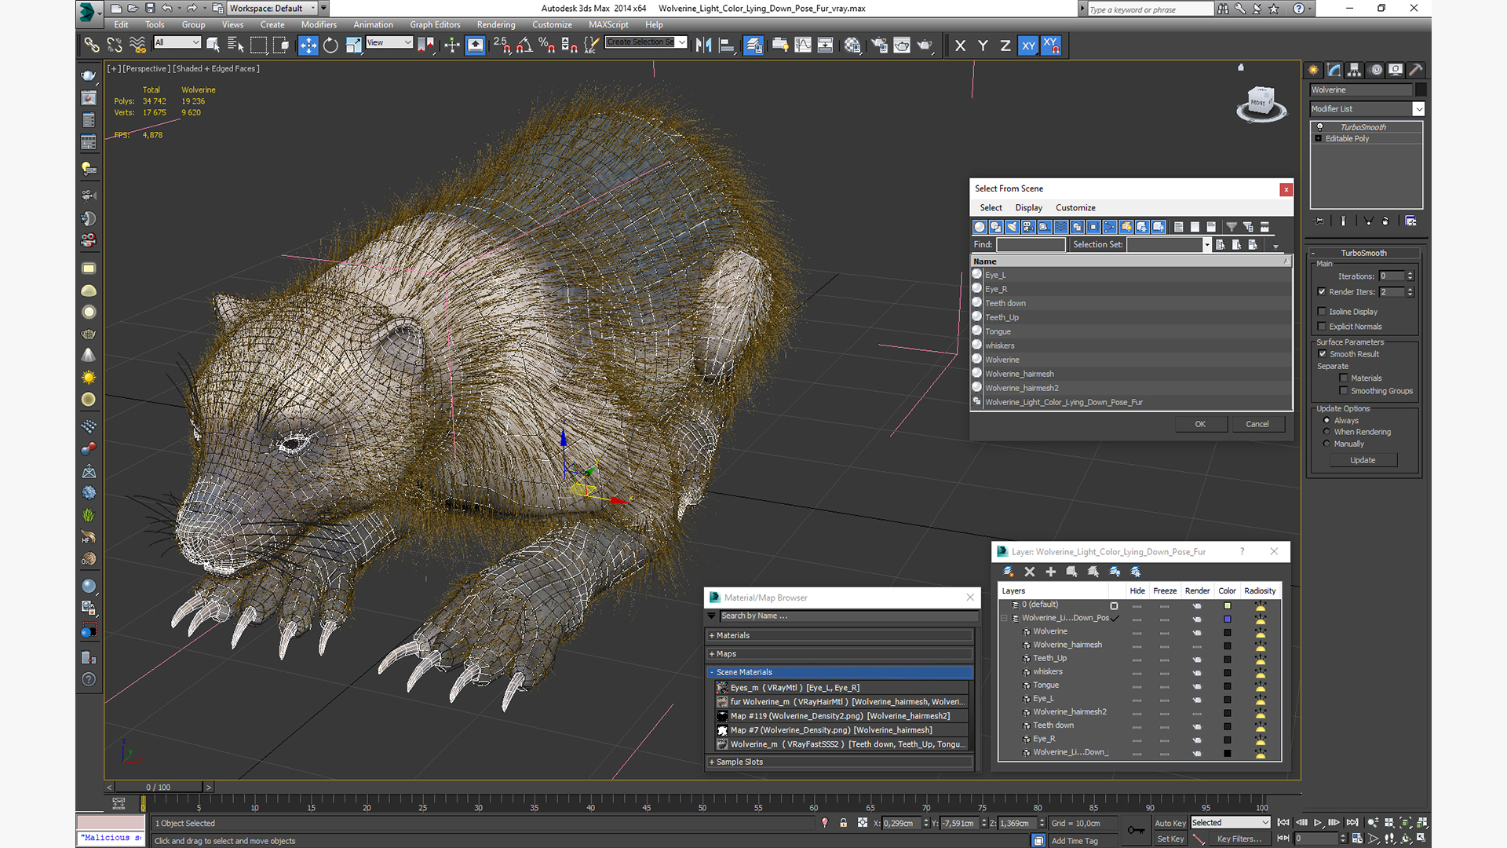Click Remove modifier from stack icon
This screenshot has height=848, width=1507.
(x=1385, y=221)
